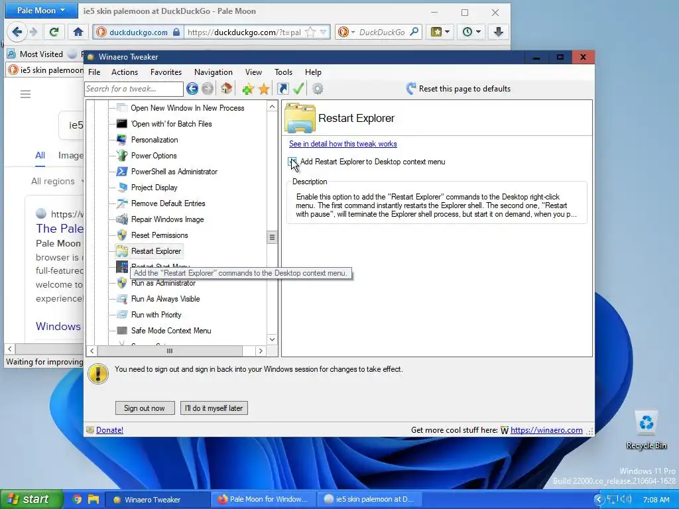The height and width of the screenshot is (509, 679).
Task: Select Run as Administrator tree item
Action: click(163, 283)
